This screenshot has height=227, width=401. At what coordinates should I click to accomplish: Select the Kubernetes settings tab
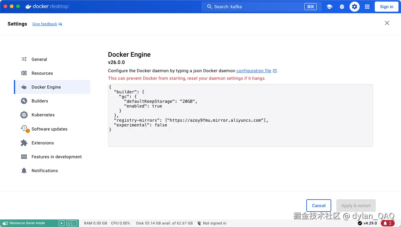pyautogui.click(x=52, y=115)
